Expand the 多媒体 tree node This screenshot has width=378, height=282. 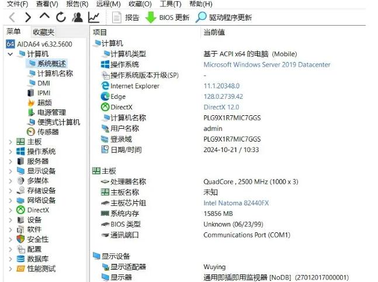click(11, 181)
